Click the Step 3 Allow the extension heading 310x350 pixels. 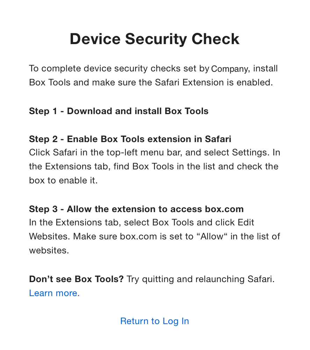point(136,209)
